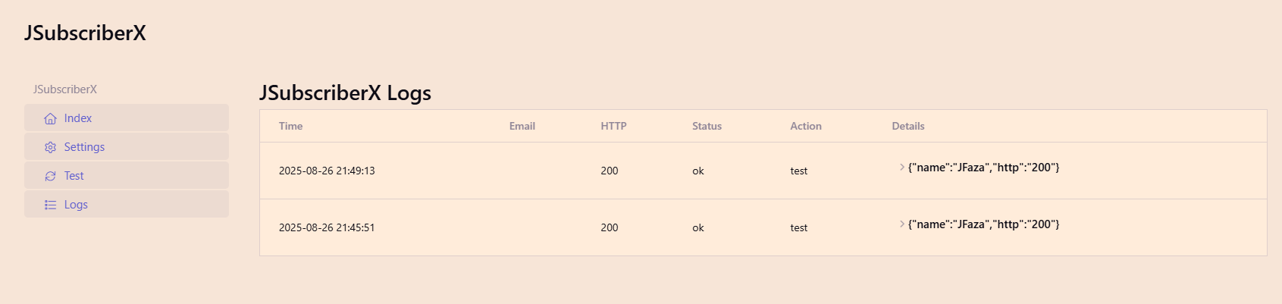Click the Action column header
Image resolution: width=1282 pixels, height=304 pixels.
pos(806,127)
